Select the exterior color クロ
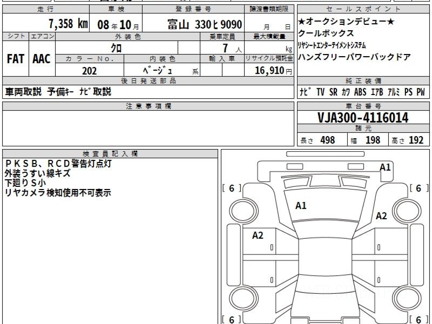The height and width of the screenshot is (324, 432). pyautogui.click(x=116, y=48)
